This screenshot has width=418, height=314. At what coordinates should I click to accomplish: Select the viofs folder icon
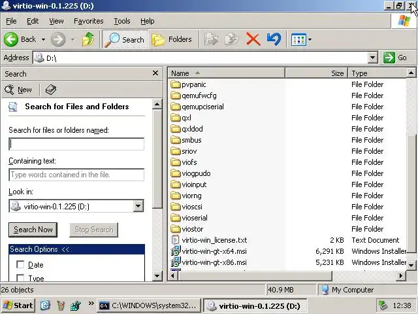176,162
